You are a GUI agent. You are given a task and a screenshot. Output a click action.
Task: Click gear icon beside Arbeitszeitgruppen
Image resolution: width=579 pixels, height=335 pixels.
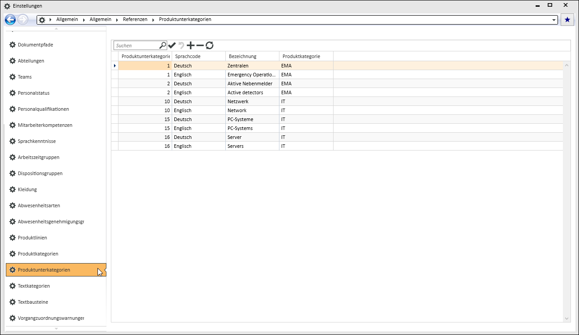tap(13, 157)
